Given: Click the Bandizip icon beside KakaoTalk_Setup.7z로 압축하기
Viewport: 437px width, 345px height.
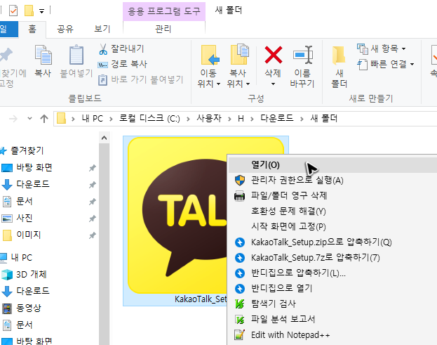Looking at the screenshot, I should pyautogui.click(x=240, y=258).
